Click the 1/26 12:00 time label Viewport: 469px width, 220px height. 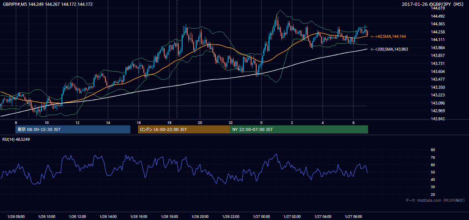pos(77,217)
